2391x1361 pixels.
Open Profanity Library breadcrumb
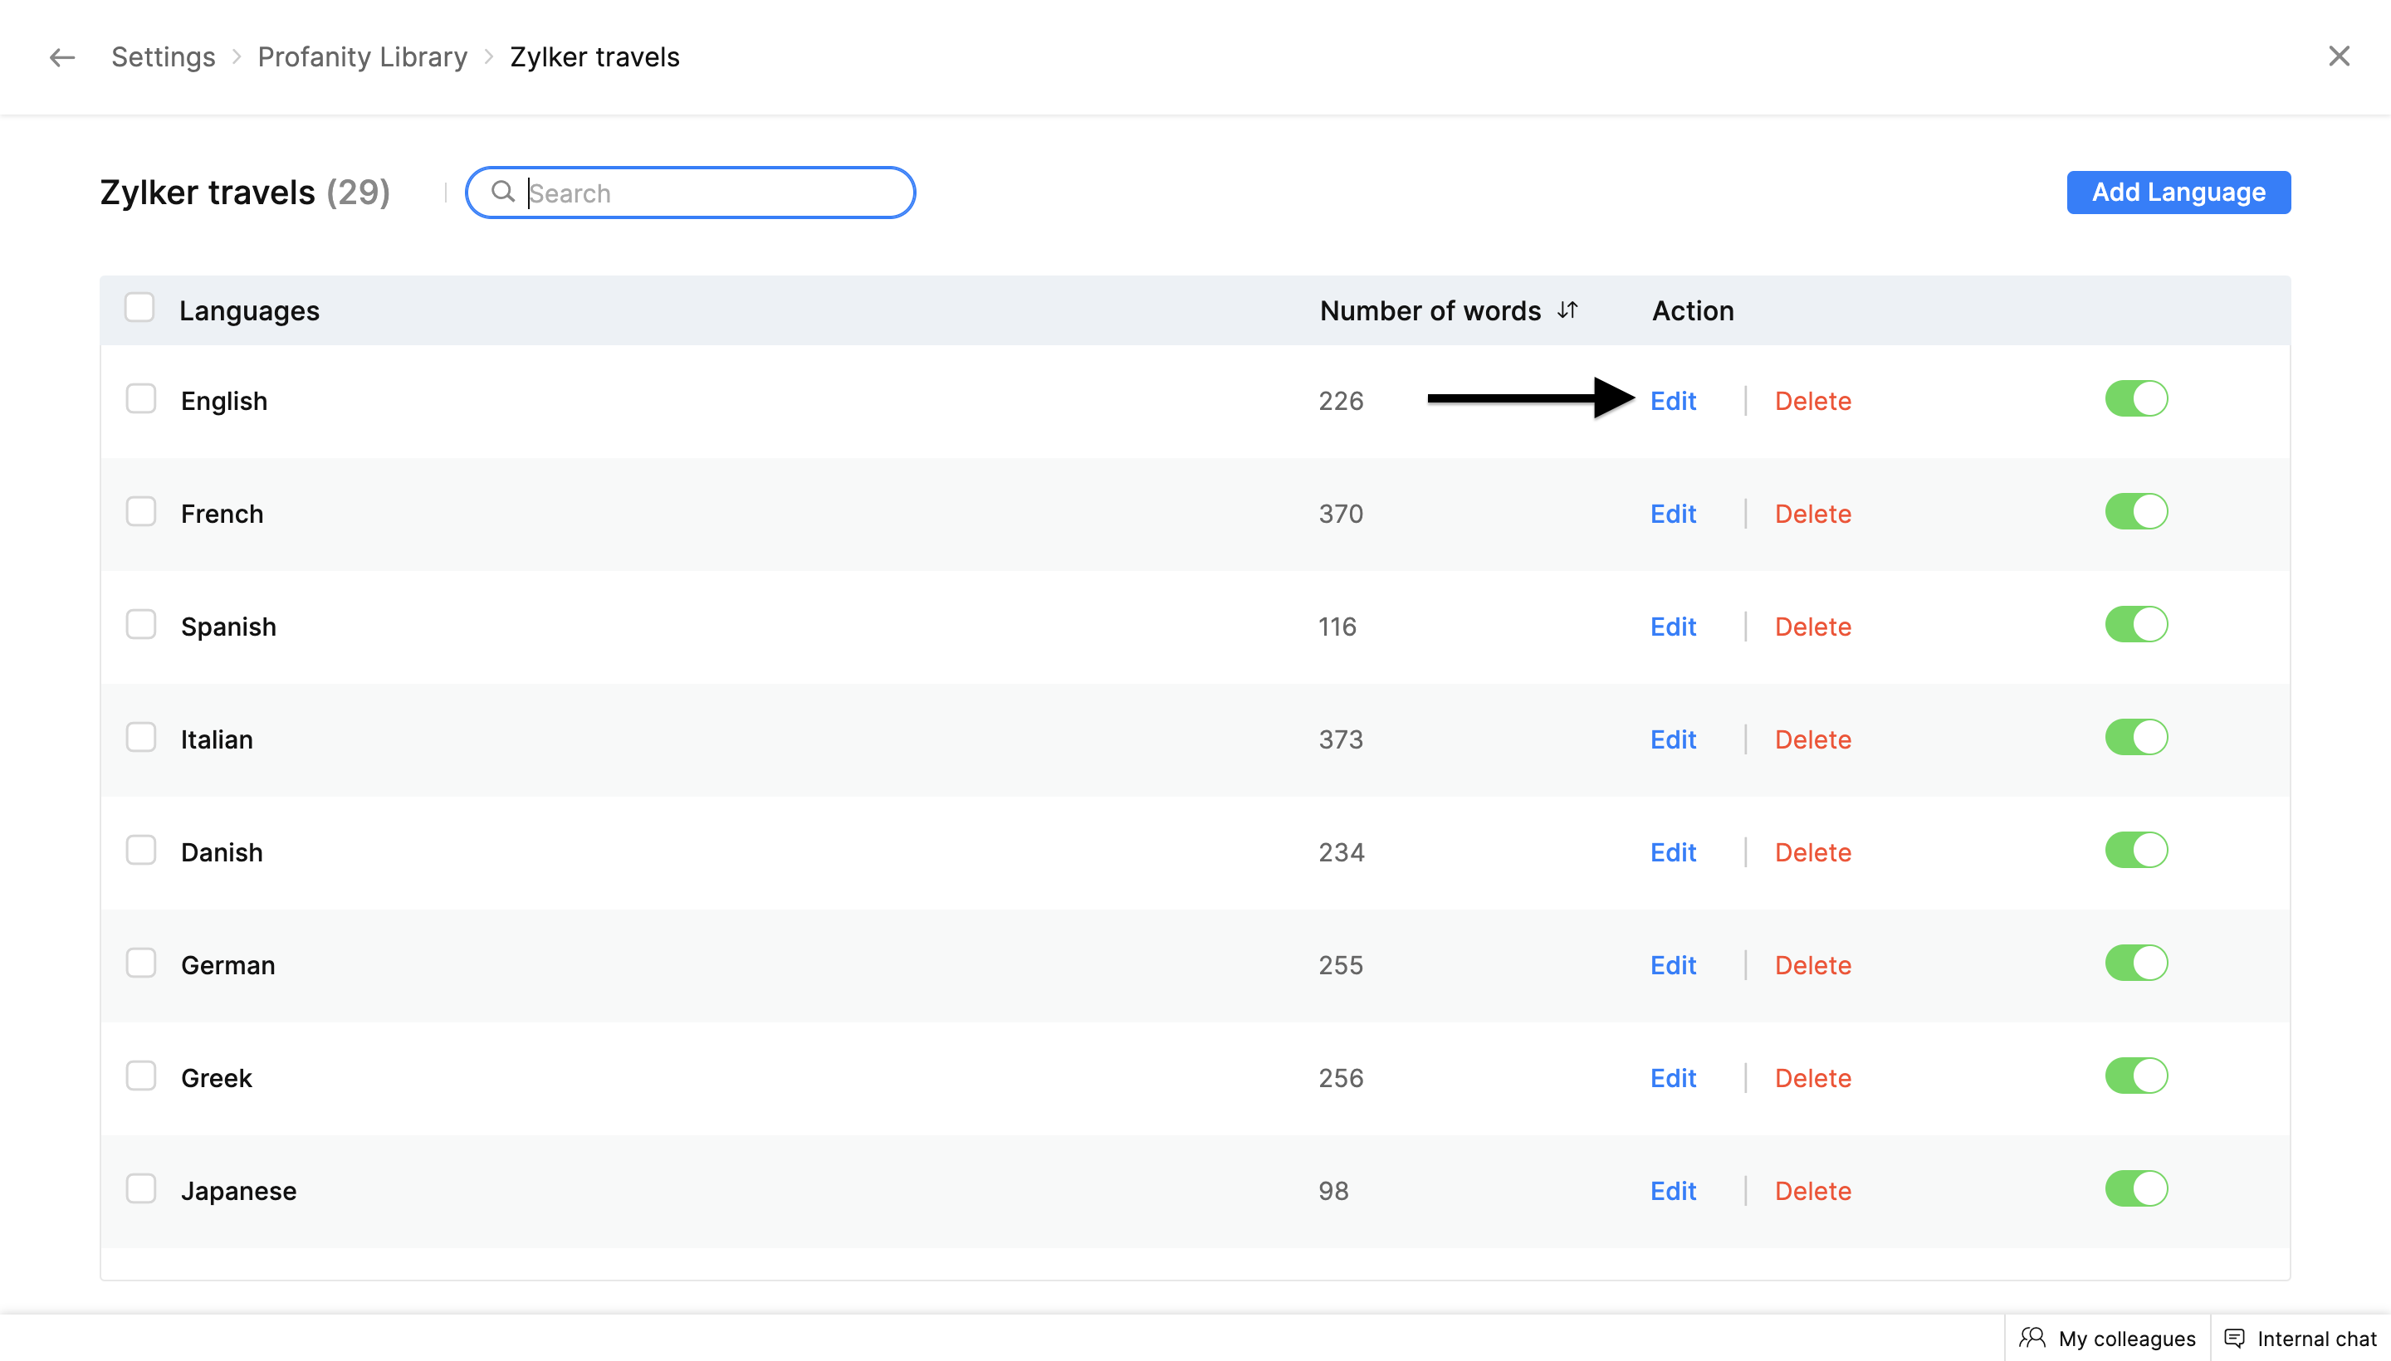[x=362, y=57]
